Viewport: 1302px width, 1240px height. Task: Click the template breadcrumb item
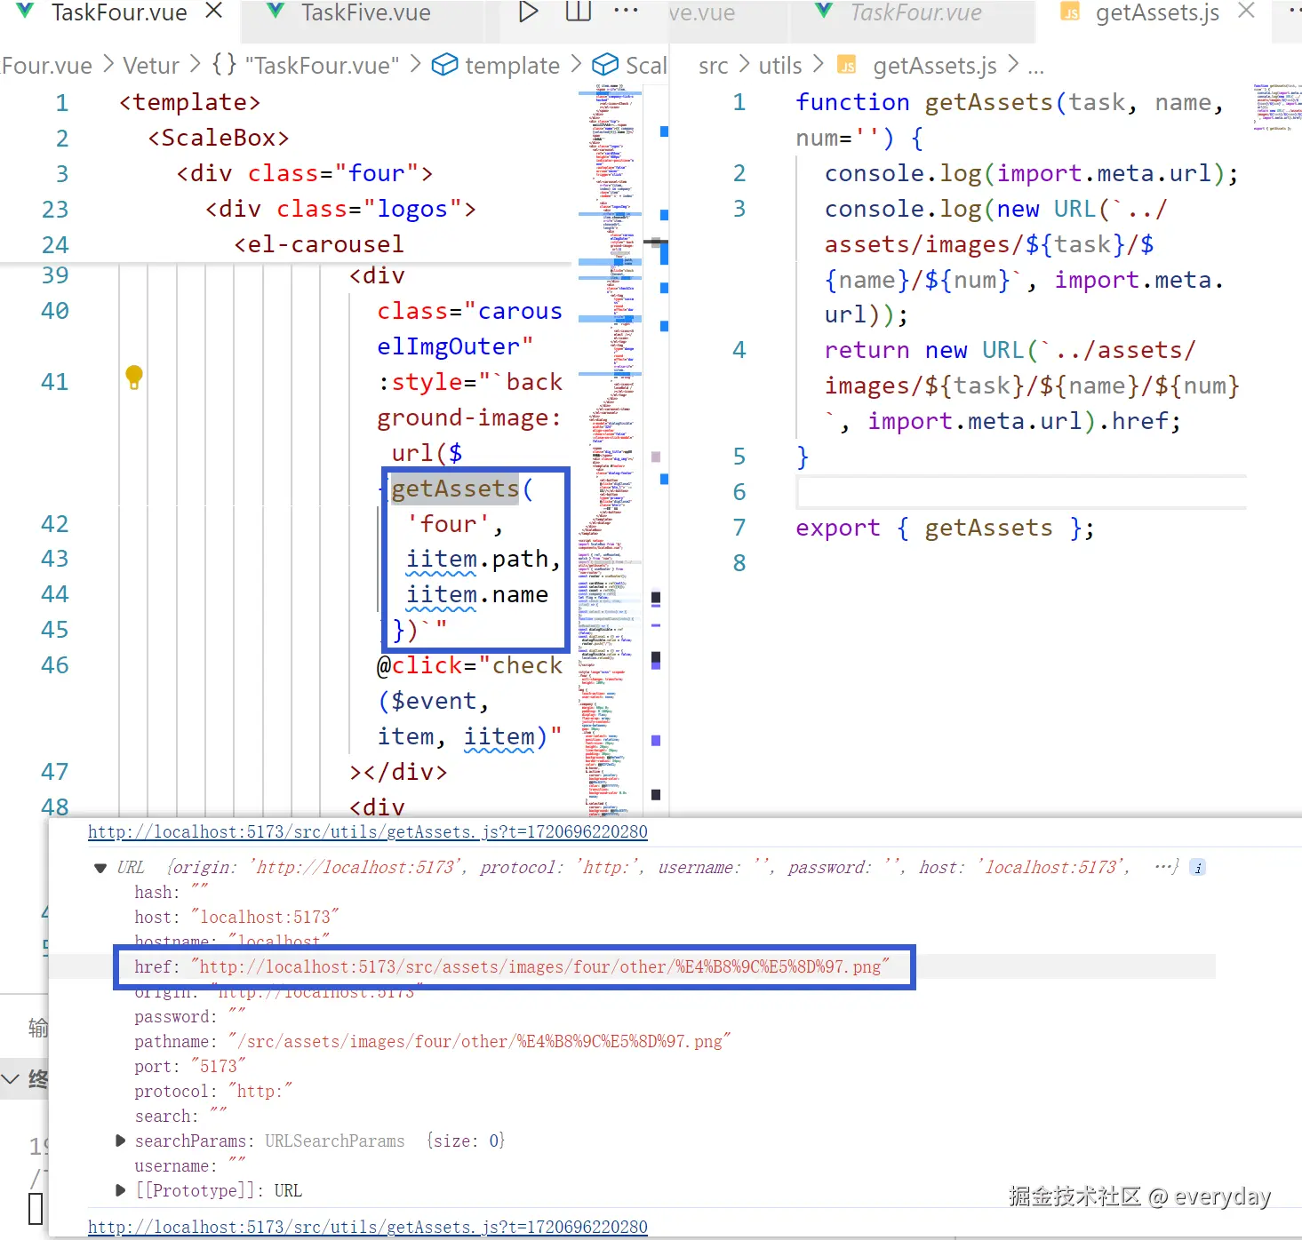point(512,66)
